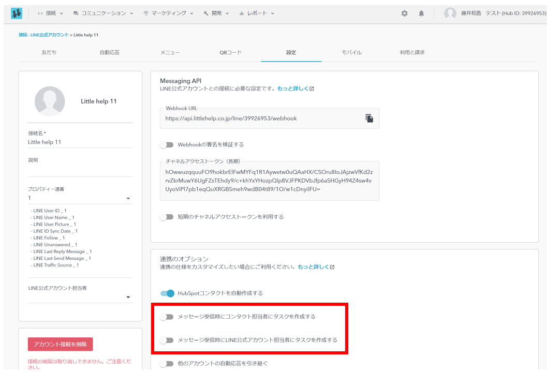Image resolution: width=547 pixels, height=372 pixels.
Task: Toggle Webhookの署名を検証する switch
Action: pyautogui.click(x=167, y=145)
